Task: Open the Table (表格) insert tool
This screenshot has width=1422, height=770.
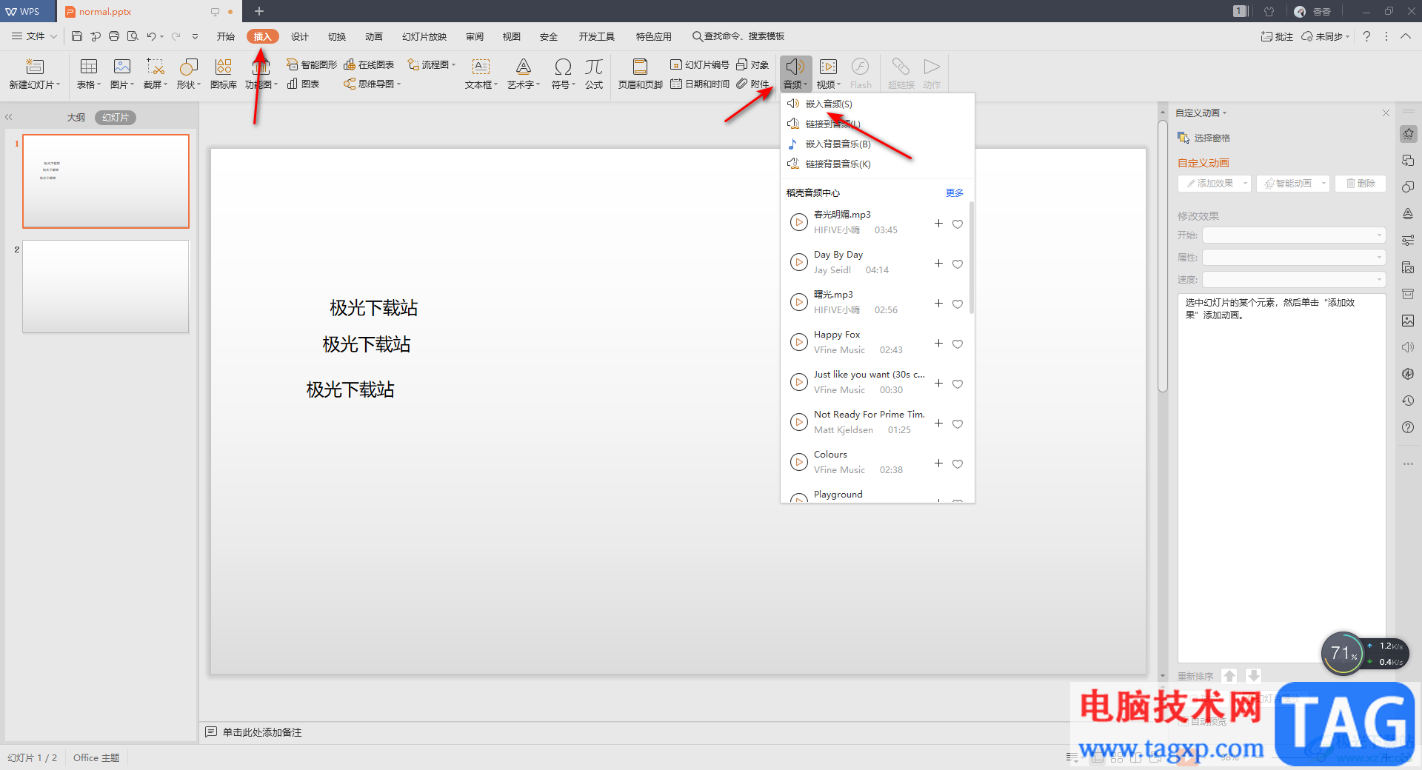Action: [89, 73]
